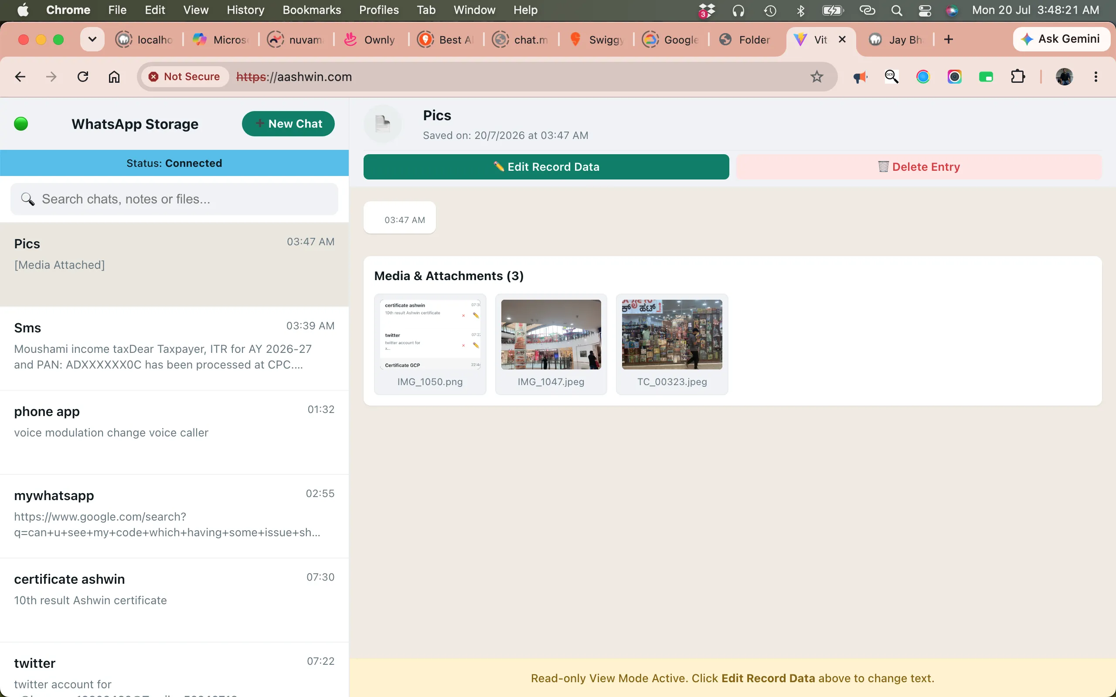Reload the page
The width and height of the screenshot is (1116, 697).
[x=82, y=77]
